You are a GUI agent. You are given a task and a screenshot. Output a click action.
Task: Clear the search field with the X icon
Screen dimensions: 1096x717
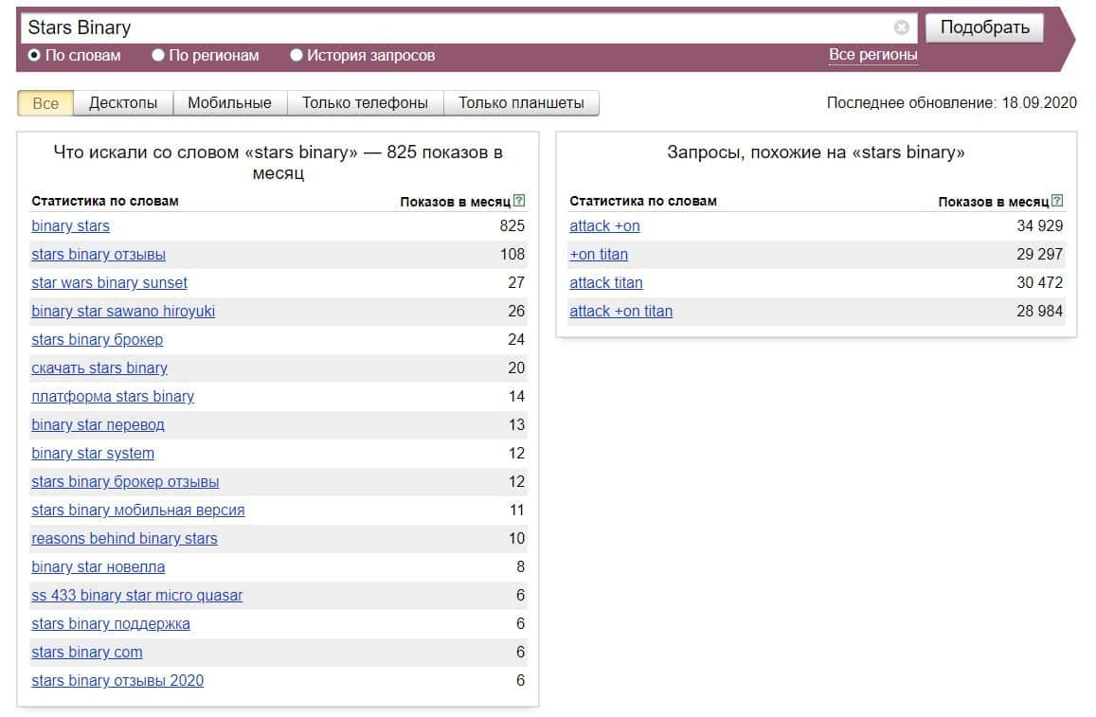pyautogui.click(x=901, y=27)
